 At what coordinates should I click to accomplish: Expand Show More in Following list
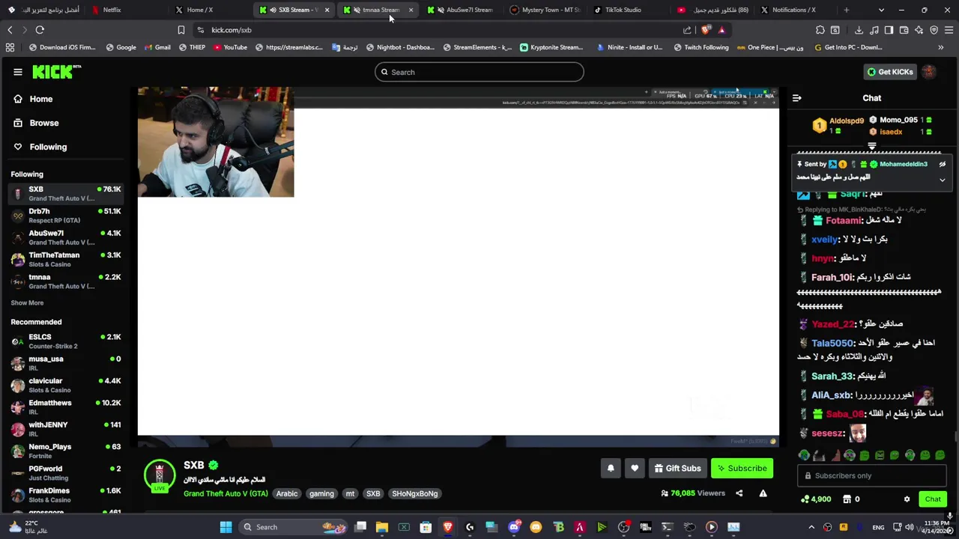(27, 303)
